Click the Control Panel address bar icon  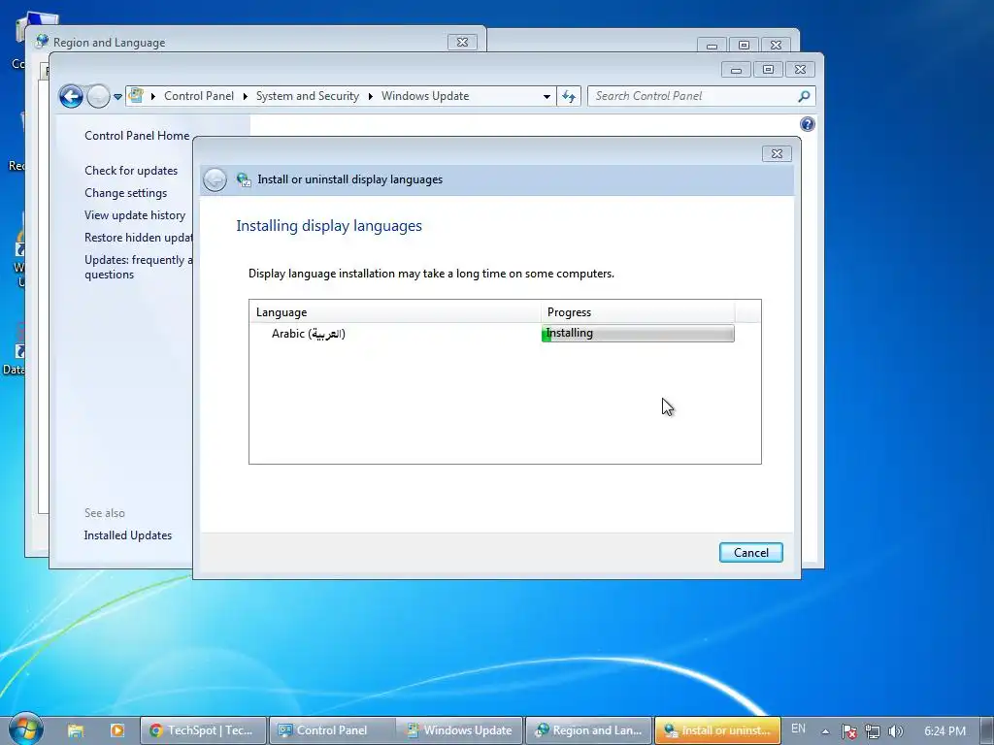pyautogui.click(x=136, y=96)
